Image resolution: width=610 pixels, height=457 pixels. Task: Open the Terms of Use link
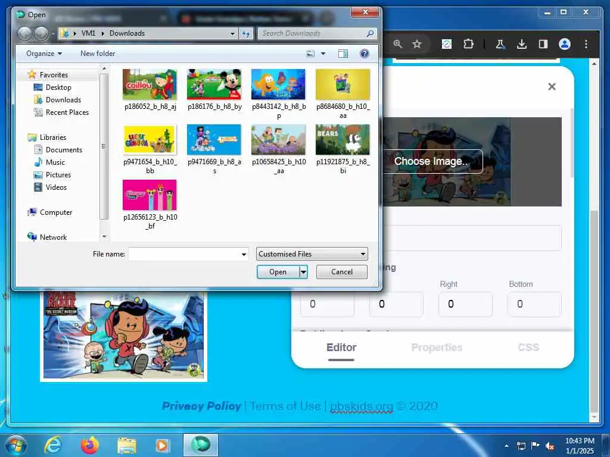pyautogui.click(x=285, y=406)
